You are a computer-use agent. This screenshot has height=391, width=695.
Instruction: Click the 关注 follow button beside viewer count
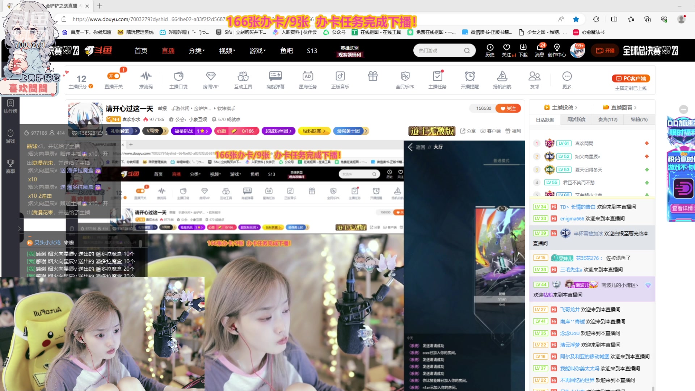[x=508, y=108]
